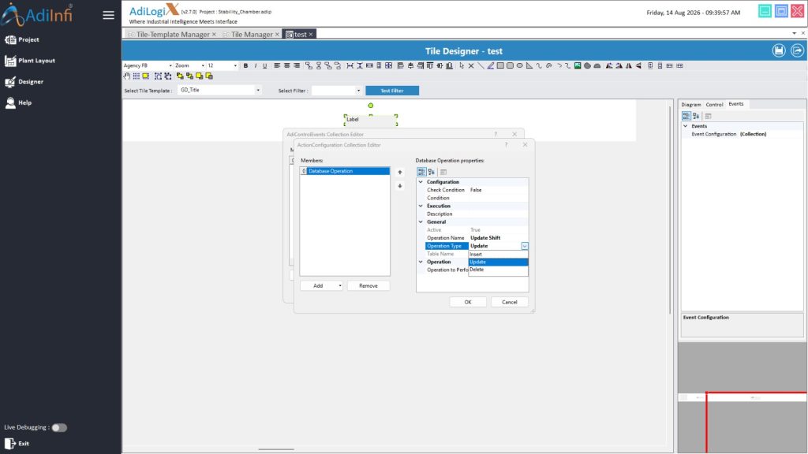Select the Label control on the canvas

[x=371, y=121]
